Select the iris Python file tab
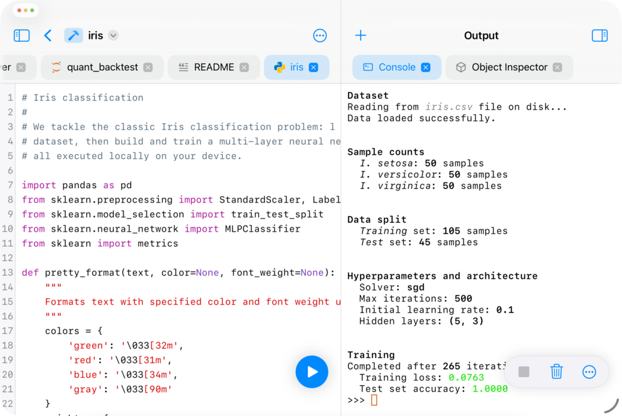This screenshot has height=416, width=622. coord(297,68)
